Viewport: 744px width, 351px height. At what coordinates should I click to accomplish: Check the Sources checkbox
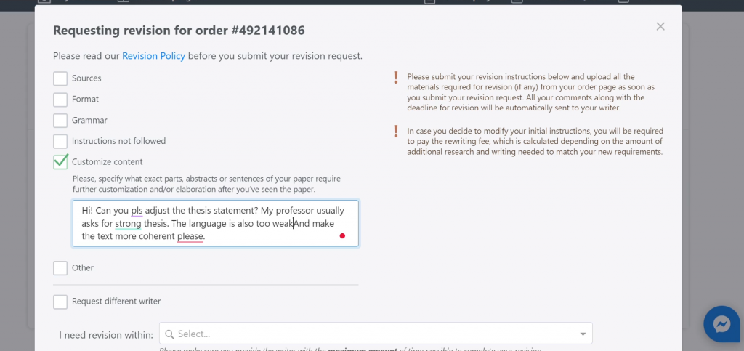(60, 78)
